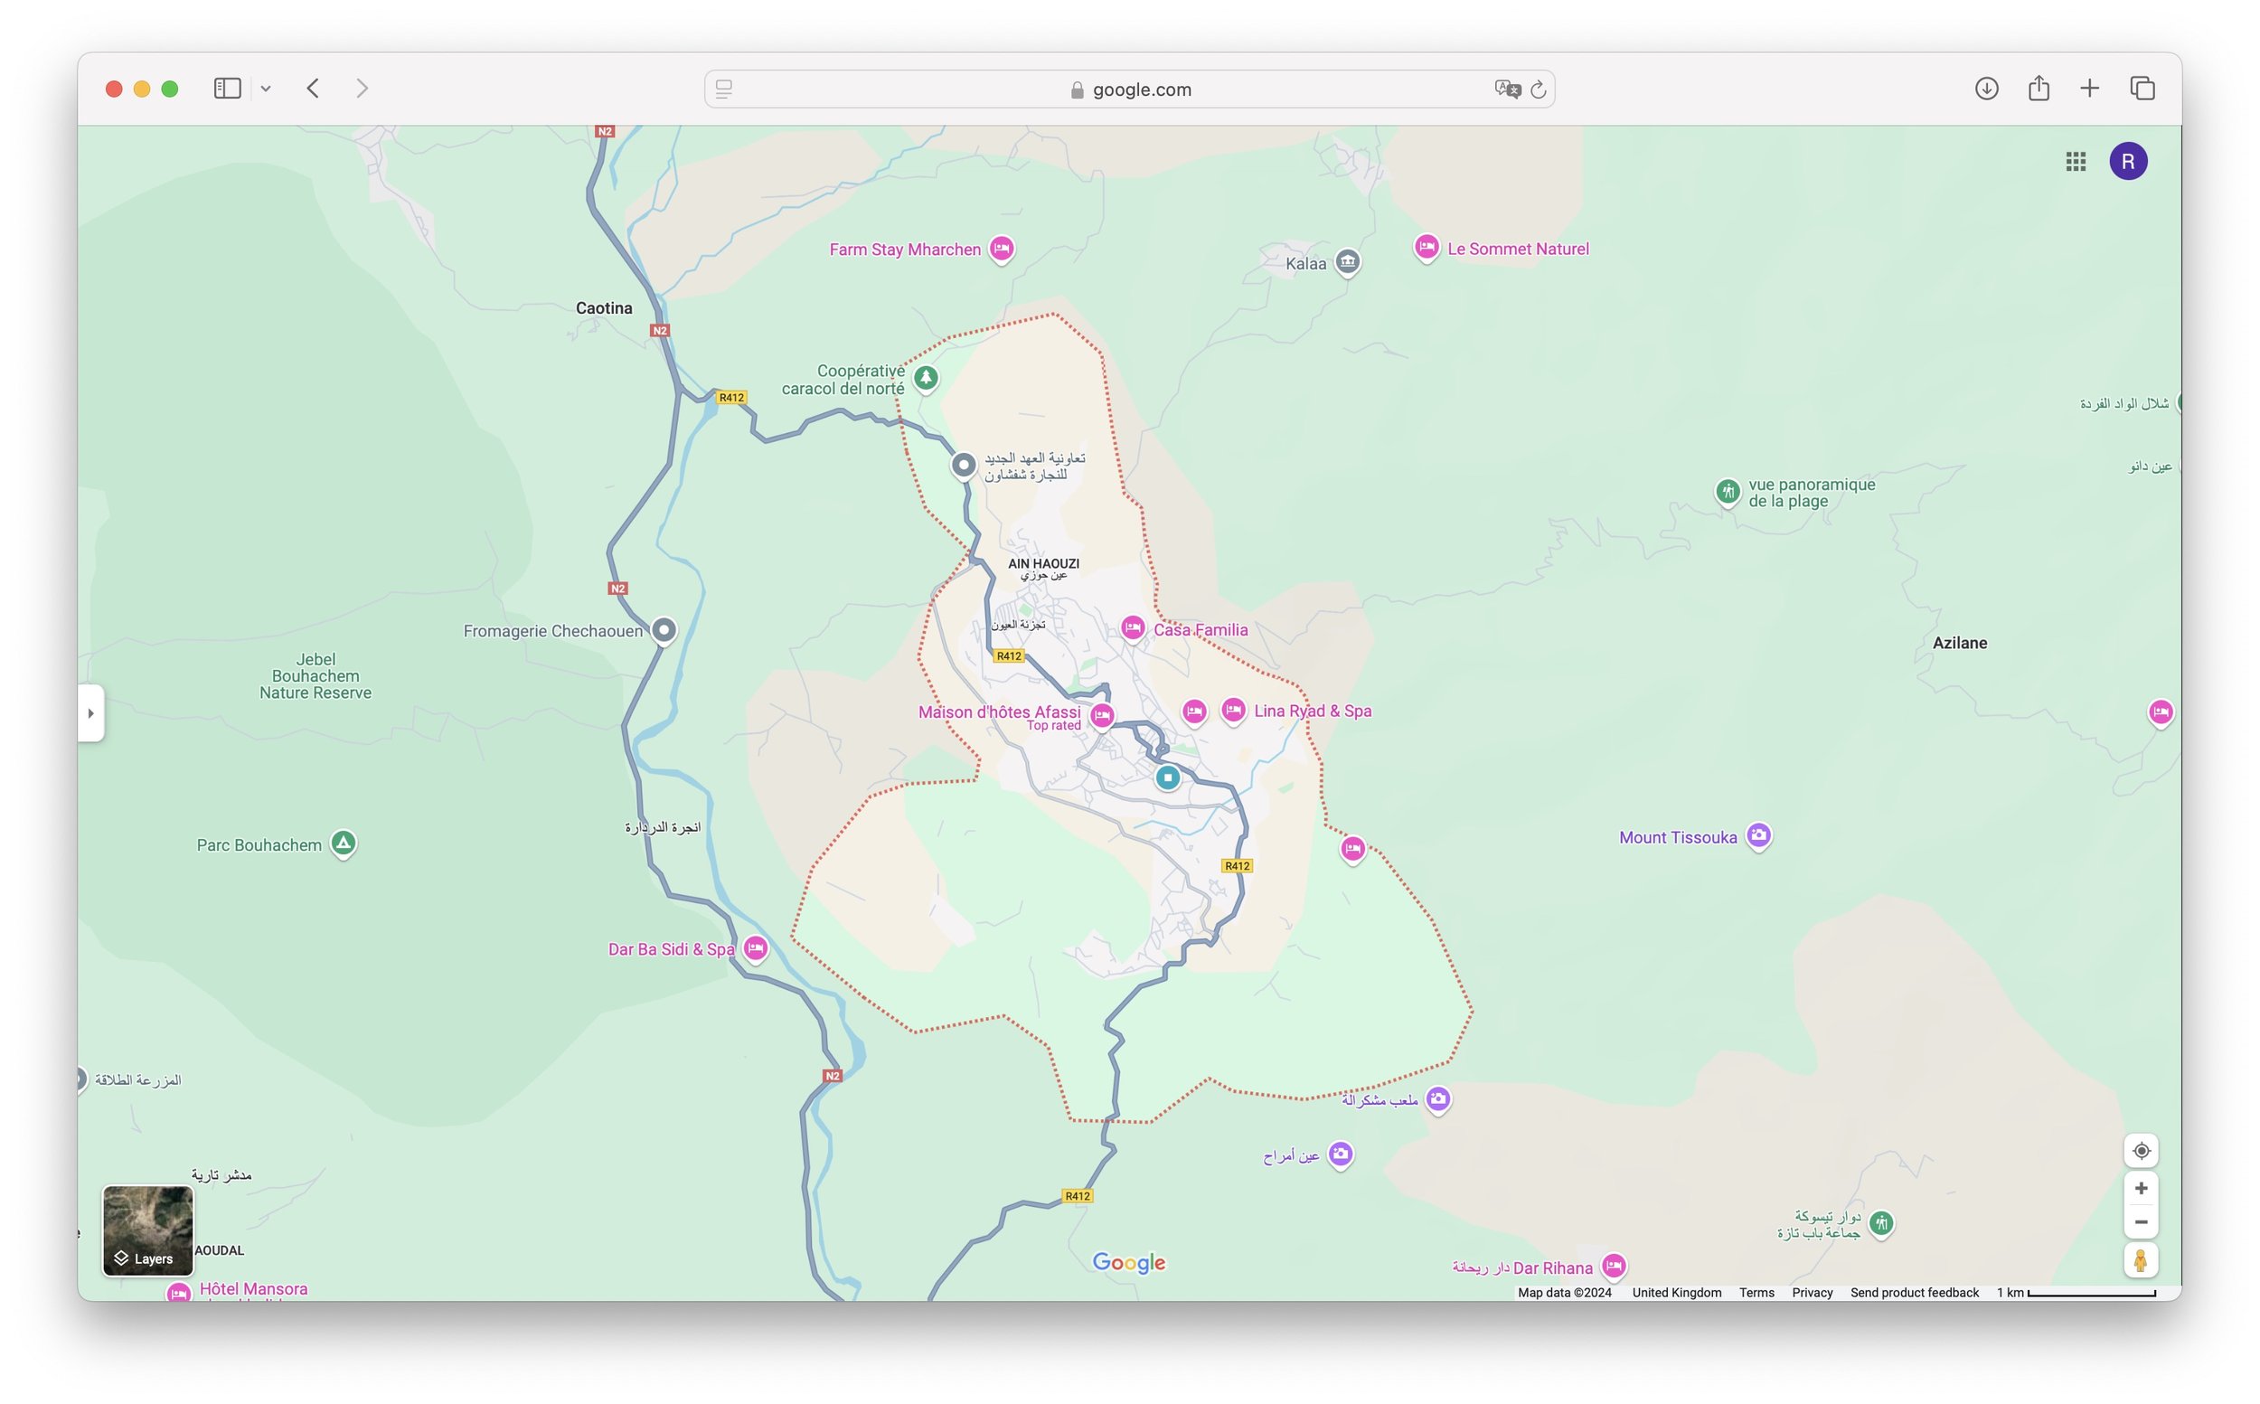Click the translate page icon
Screen dimensions: 2260x1404
1507,90
